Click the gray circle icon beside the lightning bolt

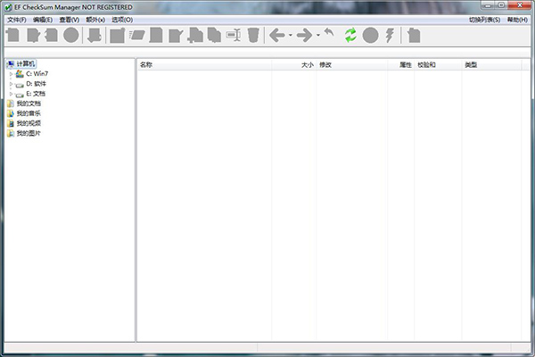tap(370, 35)
